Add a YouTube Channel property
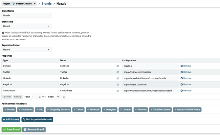This screenshot has height=135, width=220. point(160,109)
